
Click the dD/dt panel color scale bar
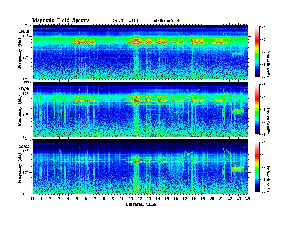pyautogui.click(x=257, y=109)
